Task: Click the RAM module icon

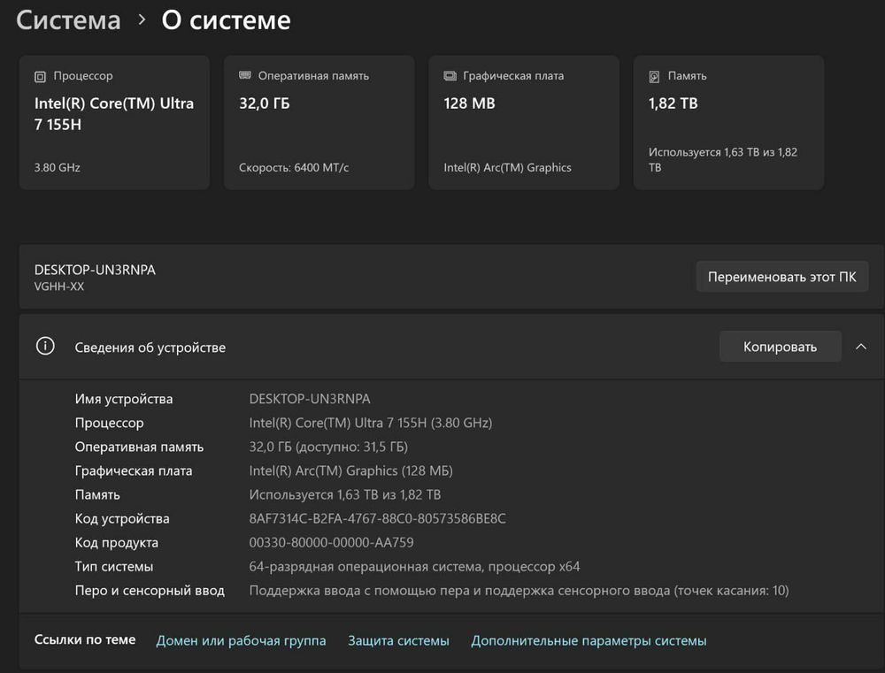Action: 245,75
